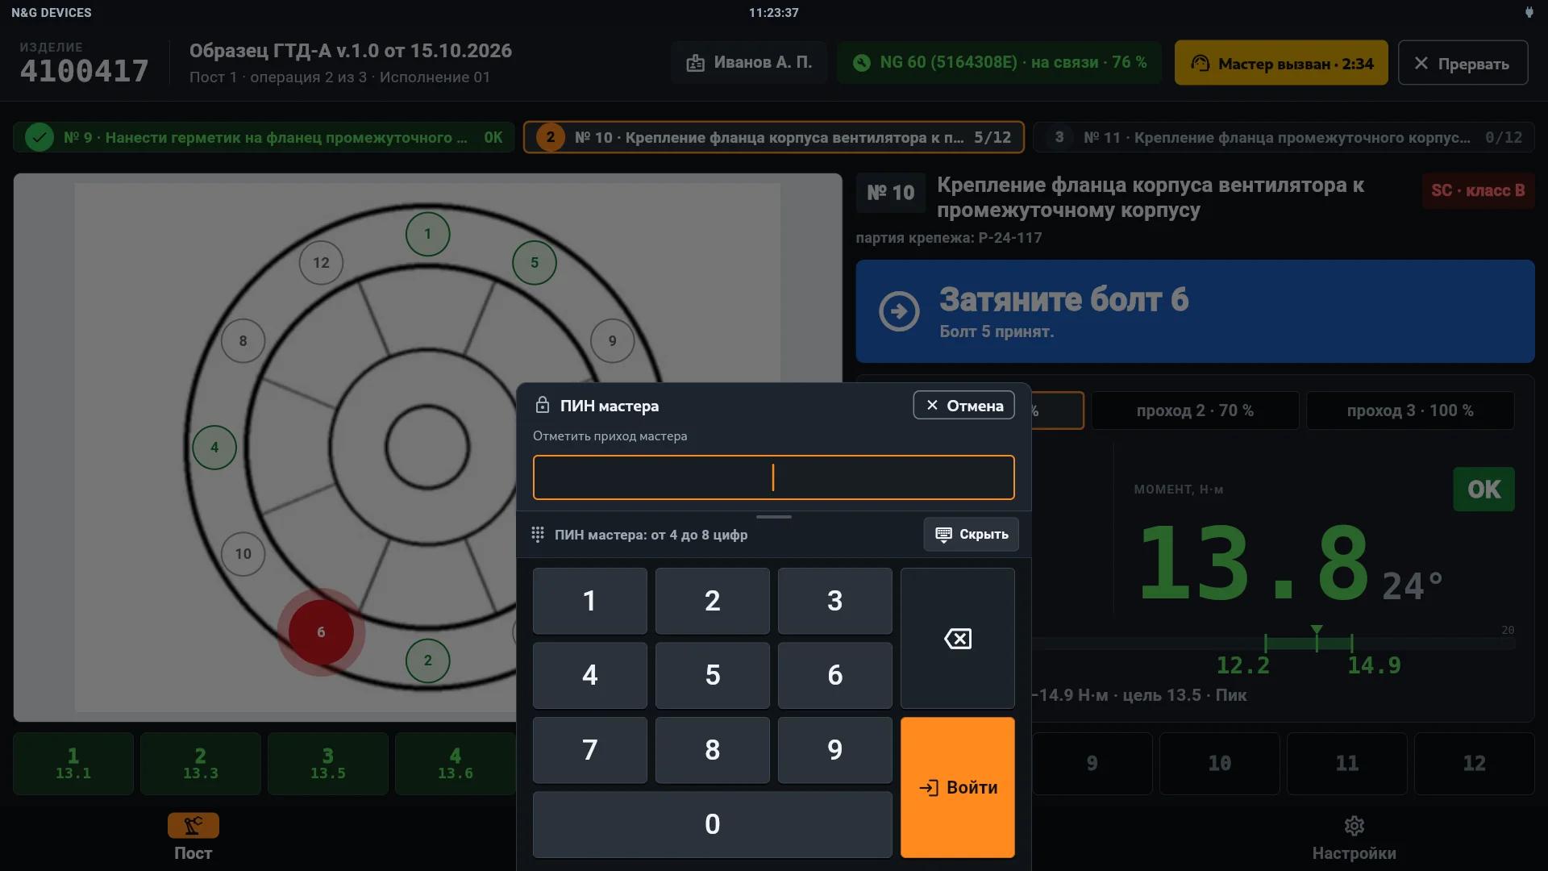The image size is (1548, 871).
Task: Tap digit 1 on the keypad
Action: 589,601
